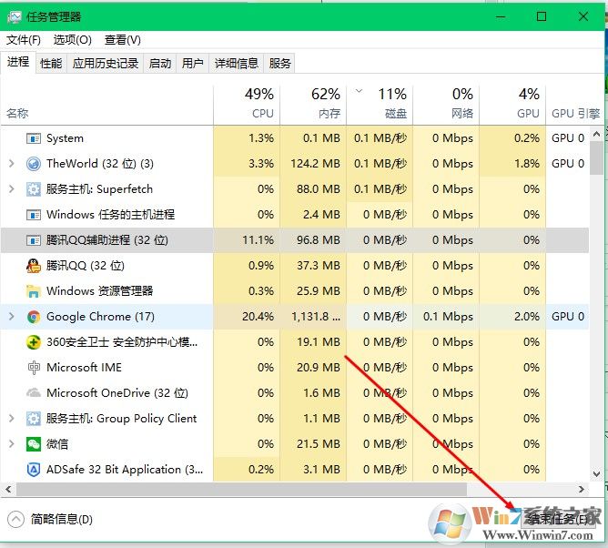Switch to the 进程 tab
Image resolution: width=608 pixels, height=548 pixels.
pos(18,62)
